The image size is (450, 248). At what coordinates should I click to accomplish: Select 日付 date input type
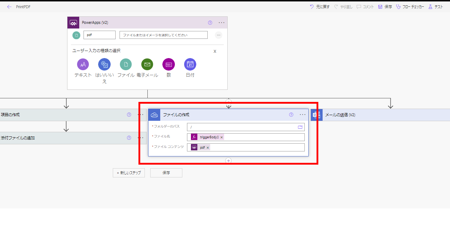click(x=190, y=68)
